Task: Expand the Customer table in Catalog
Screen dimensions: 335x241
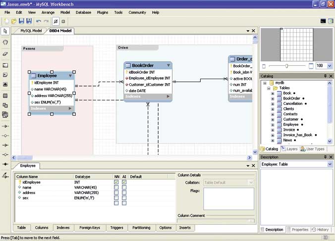Action: (273, 119)
